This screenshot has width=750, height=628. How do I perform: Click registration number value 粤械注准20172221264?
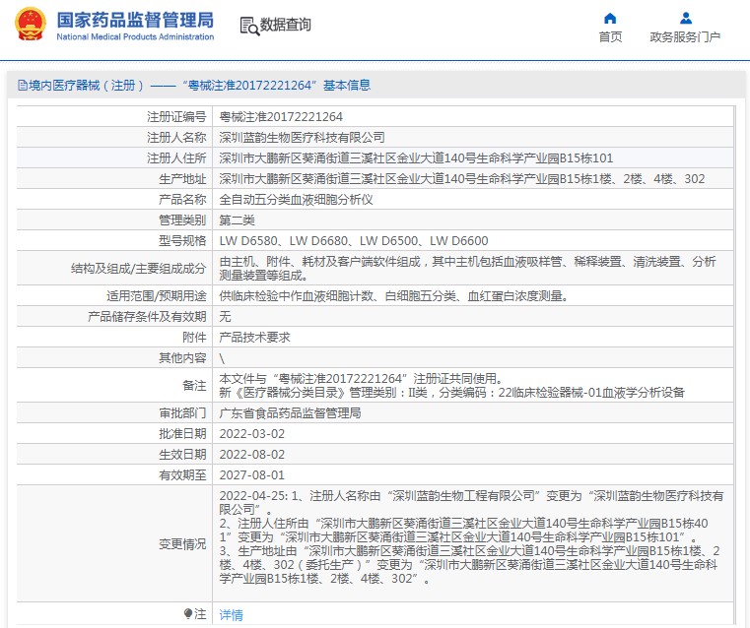tap(281, 116)
